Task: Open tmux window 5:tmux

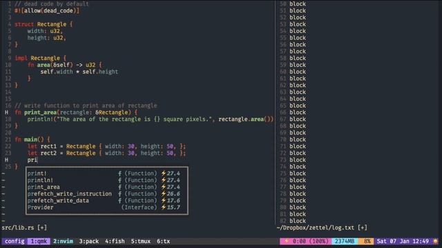Action: [x=140, y=241]
